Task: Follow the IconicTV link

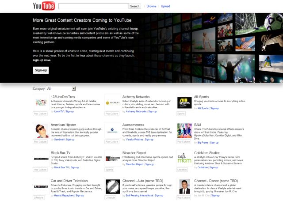Action: click(59, 111)
